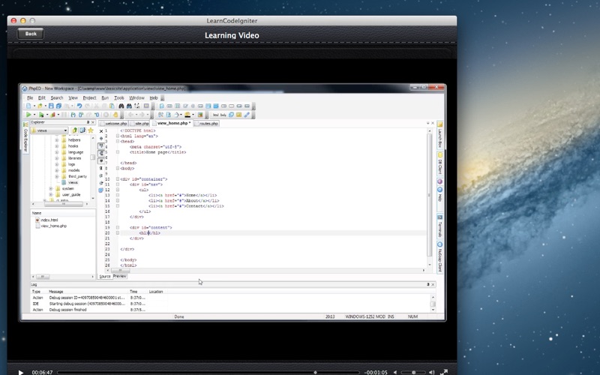Click the INS indicator in status bar
This screenshot has height=375, width=600.
pyautogui.click(x=391, y=316)
